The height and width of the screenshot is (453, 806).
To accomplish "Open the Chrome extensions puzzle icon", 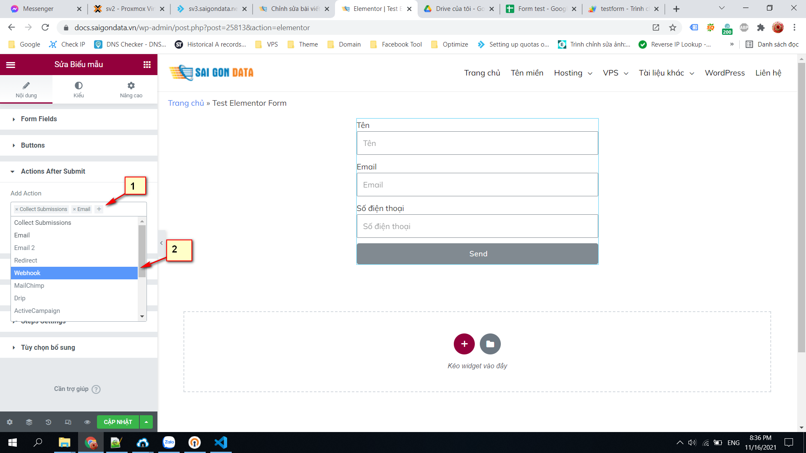I will click(761, 28).
